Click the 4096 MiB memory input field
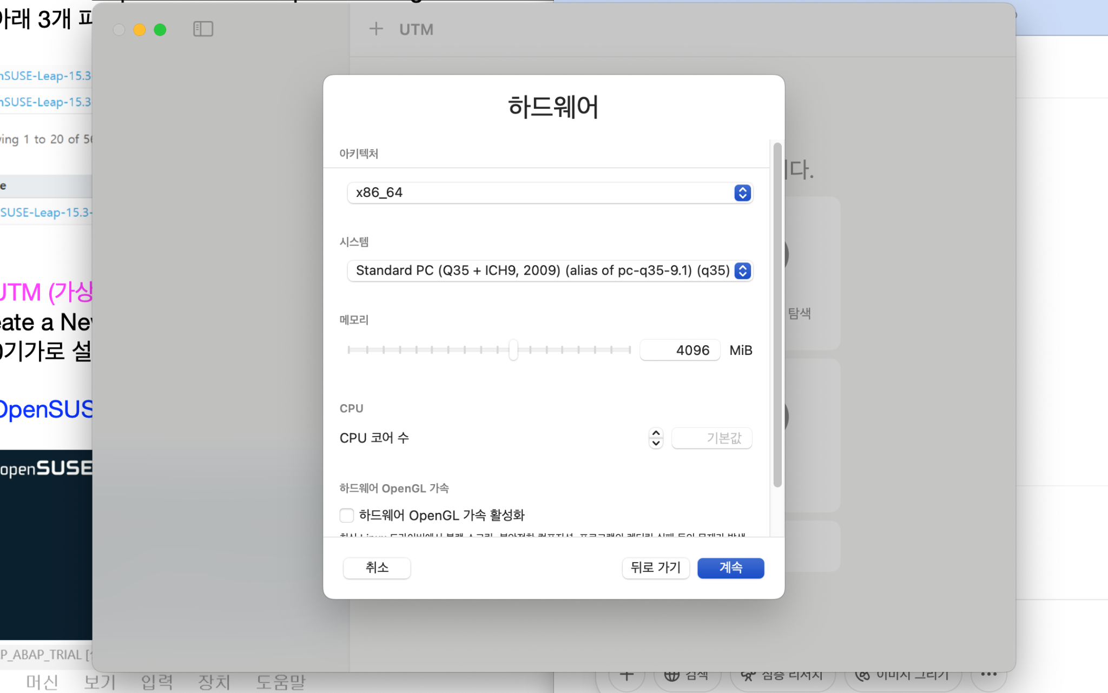The height and width of the screenshot is (693, 1108). 680,350
